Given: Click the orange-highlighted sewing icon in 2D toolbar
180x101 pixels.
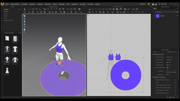Looking at the screenshot, I should point(128,12).
